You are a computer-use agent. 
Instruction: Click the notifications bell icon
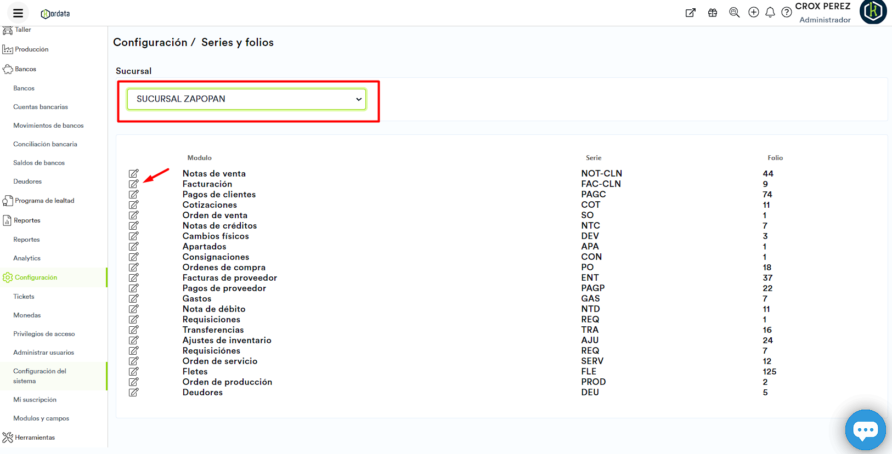[770, 13]
